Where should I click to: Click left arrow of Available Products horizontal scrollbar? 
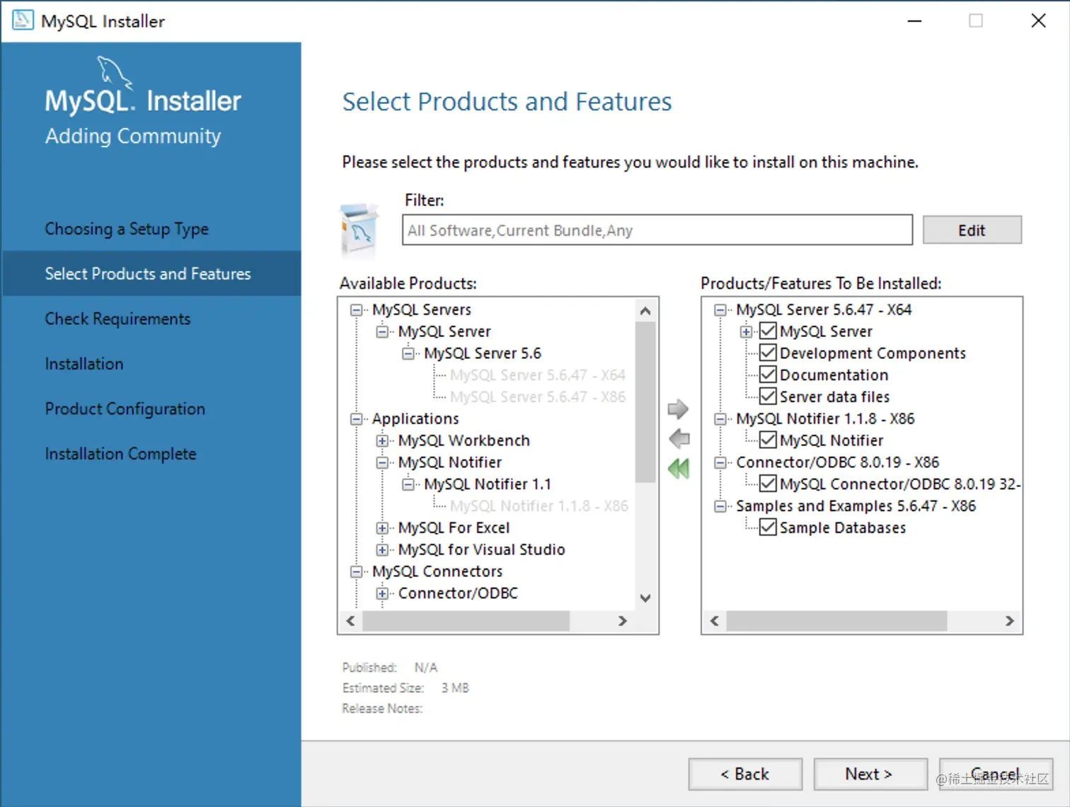tap(350, 621)
